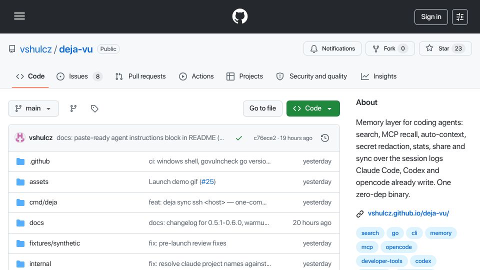Select the mcp topic tag
Image resolution: width=480 pixels, height=270 pixels.
(x=367, y=247)
